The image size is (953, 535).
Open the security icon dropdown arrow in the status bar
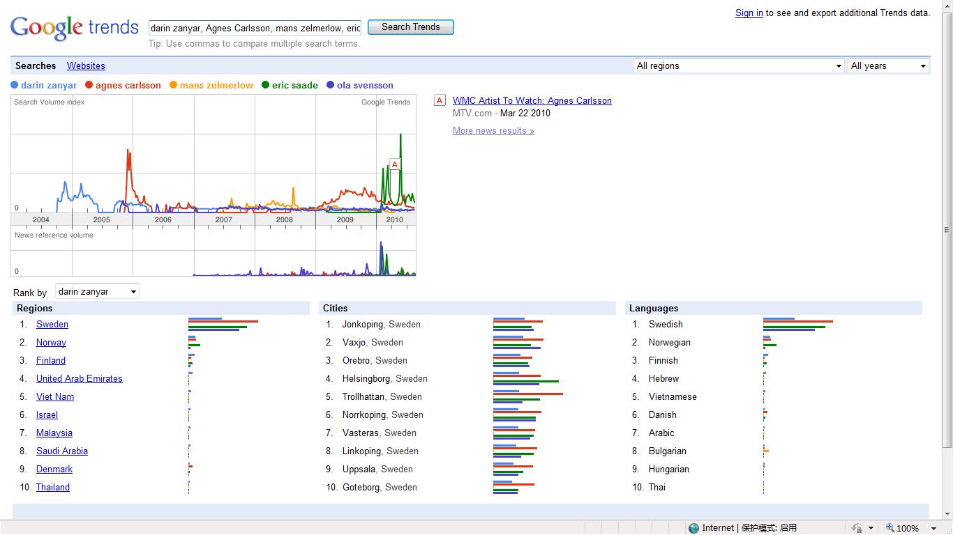(x=871, y=528)
